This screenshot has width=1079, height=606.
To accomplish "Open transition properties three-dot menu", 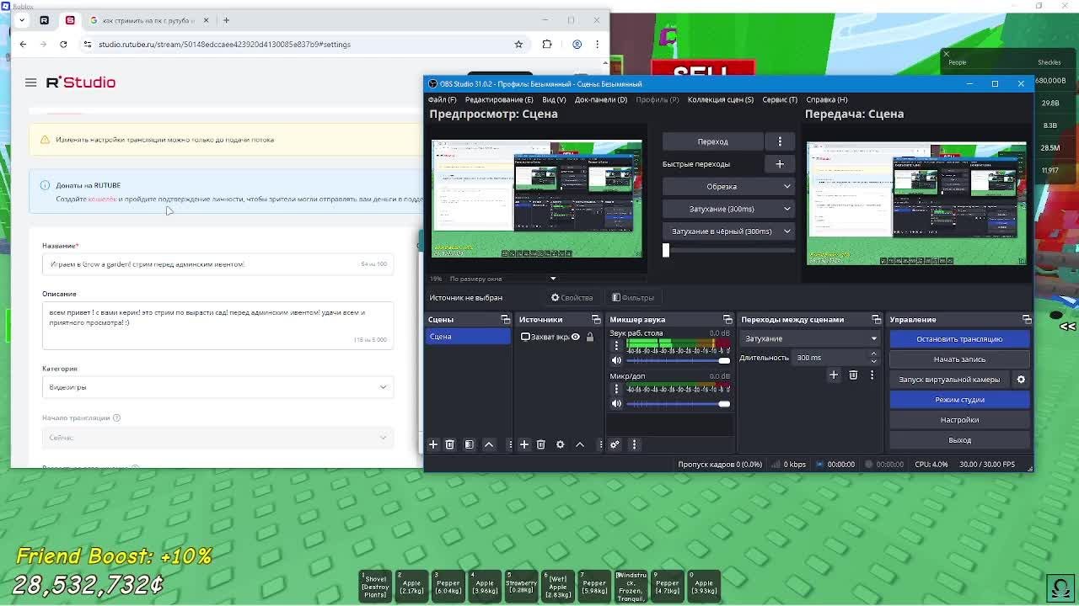I will click(872, 375).
